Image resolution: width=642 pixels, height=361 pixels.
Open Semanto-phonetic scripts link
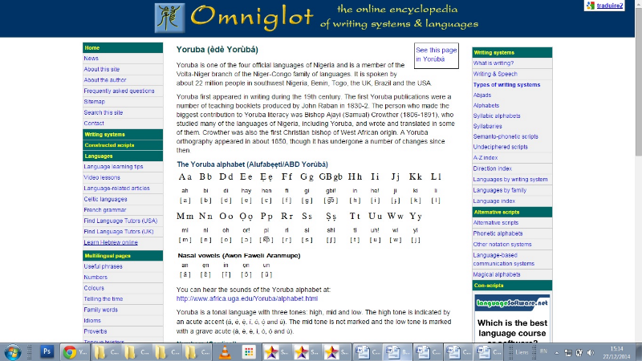[x=506, y=136]
